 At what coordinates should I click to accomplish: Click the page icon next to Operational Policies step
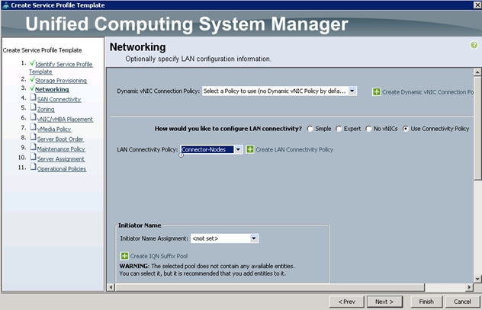pyautogui.click(x=34, y=167)
